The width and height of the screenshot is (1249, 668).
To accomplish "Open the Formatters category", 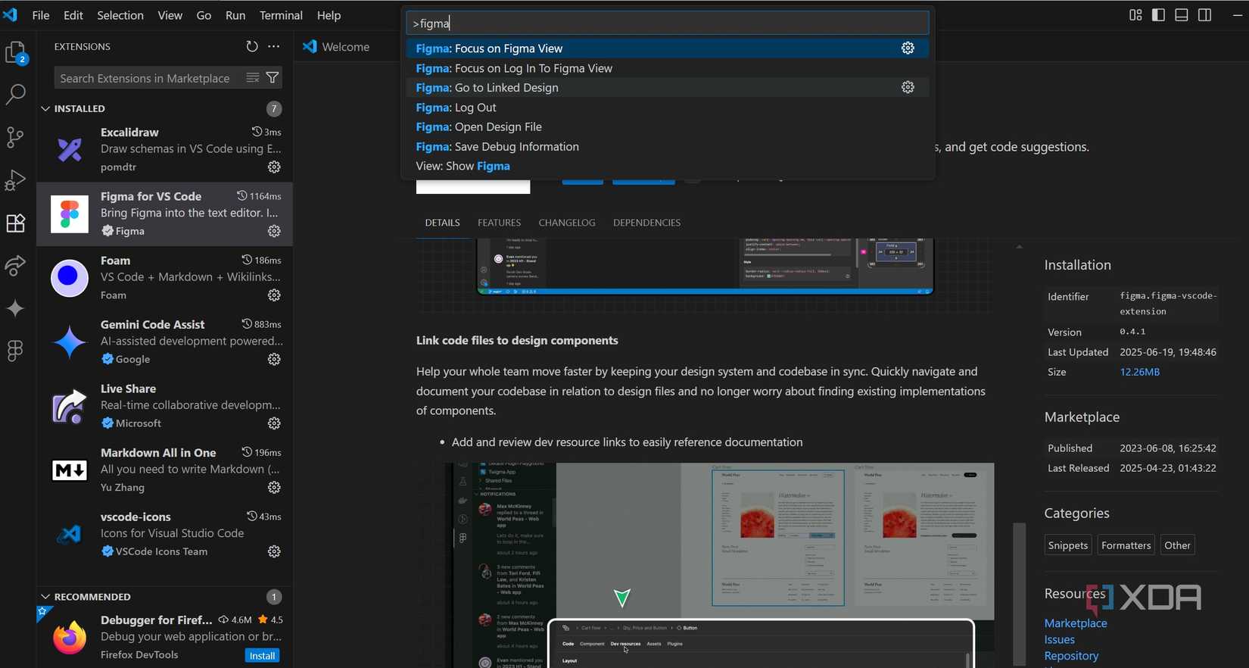I will [1126, 545].
